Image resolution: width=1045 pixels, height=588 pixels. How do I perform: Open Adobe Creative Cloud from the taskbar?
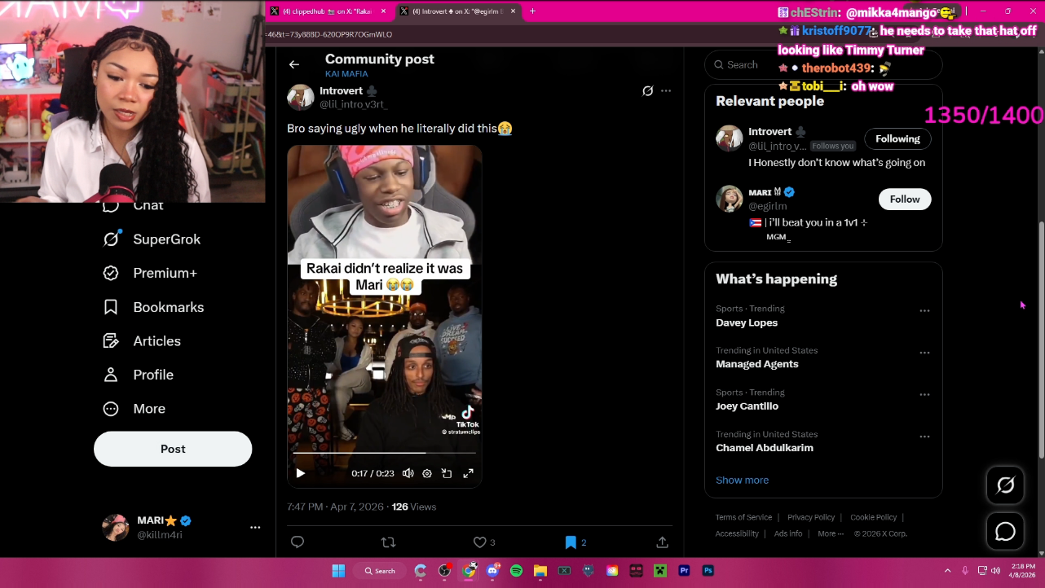tap(612, 571)
